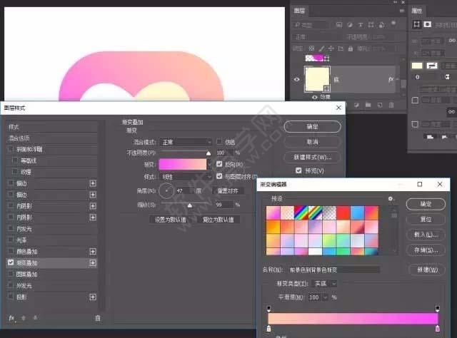Lock transparent pixels in Layers panel
This screenshot has width=457, height=338.
[x=311, y=48]
